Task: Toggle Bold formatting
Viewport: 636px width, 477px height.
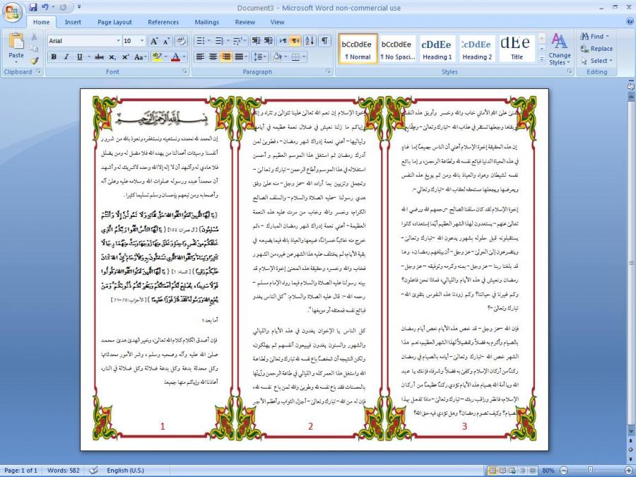Action: tap(54, 57)
